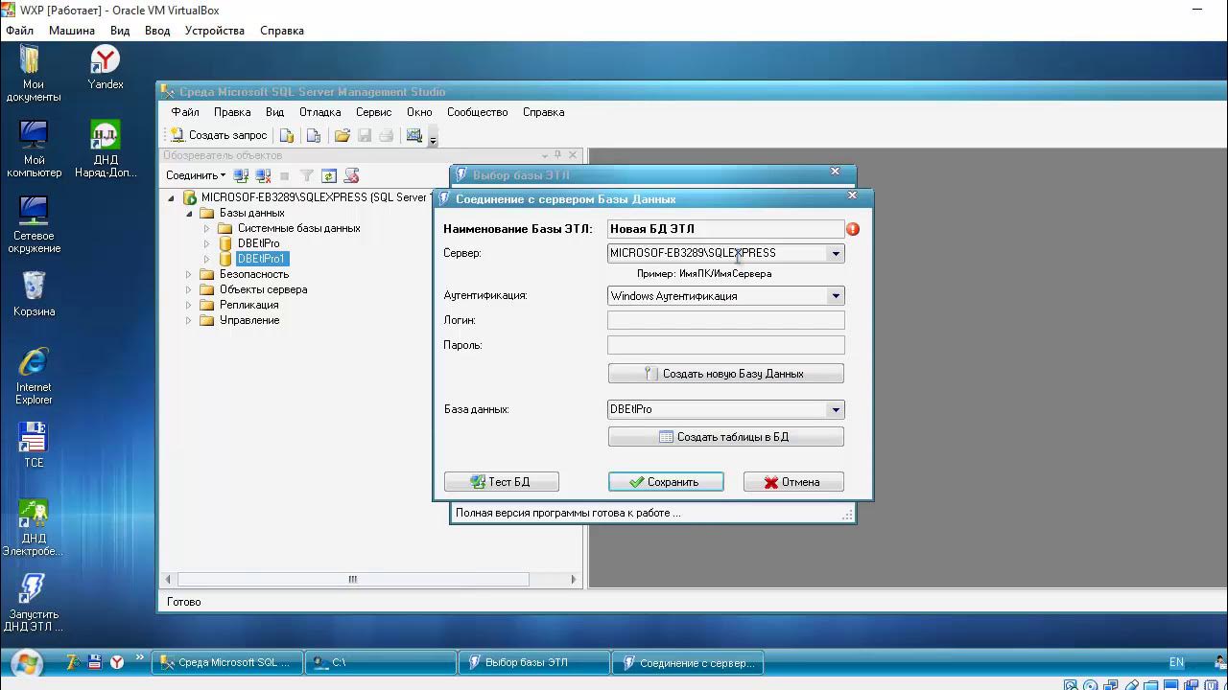Expand the DBEtlPro database node
This screenshot has width=1228, height=690.
click(x=206, y=243)
